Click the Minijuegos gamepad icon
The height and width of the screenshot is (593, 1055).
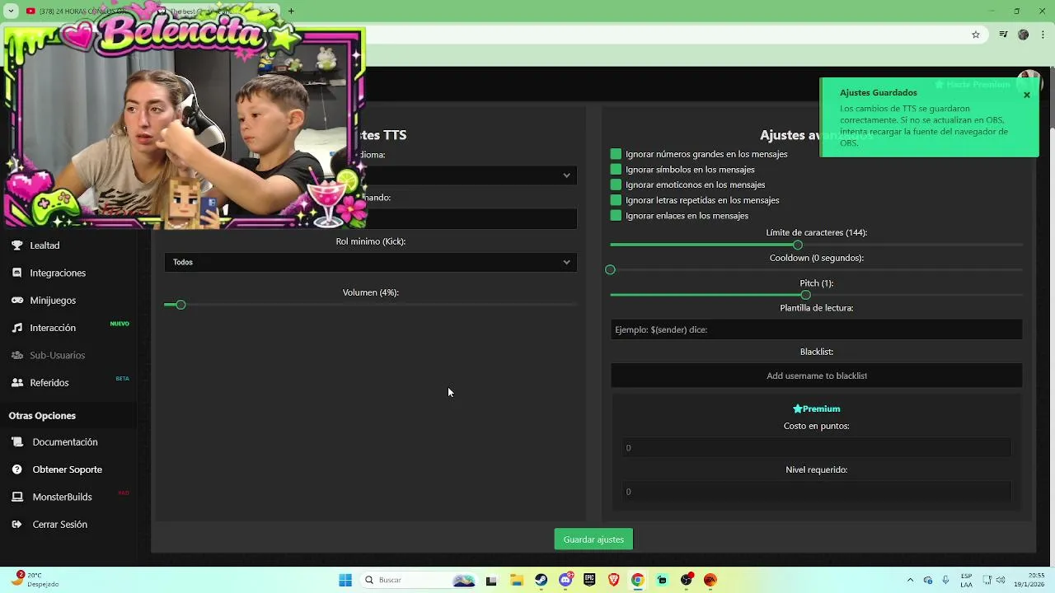pos(16,301)
